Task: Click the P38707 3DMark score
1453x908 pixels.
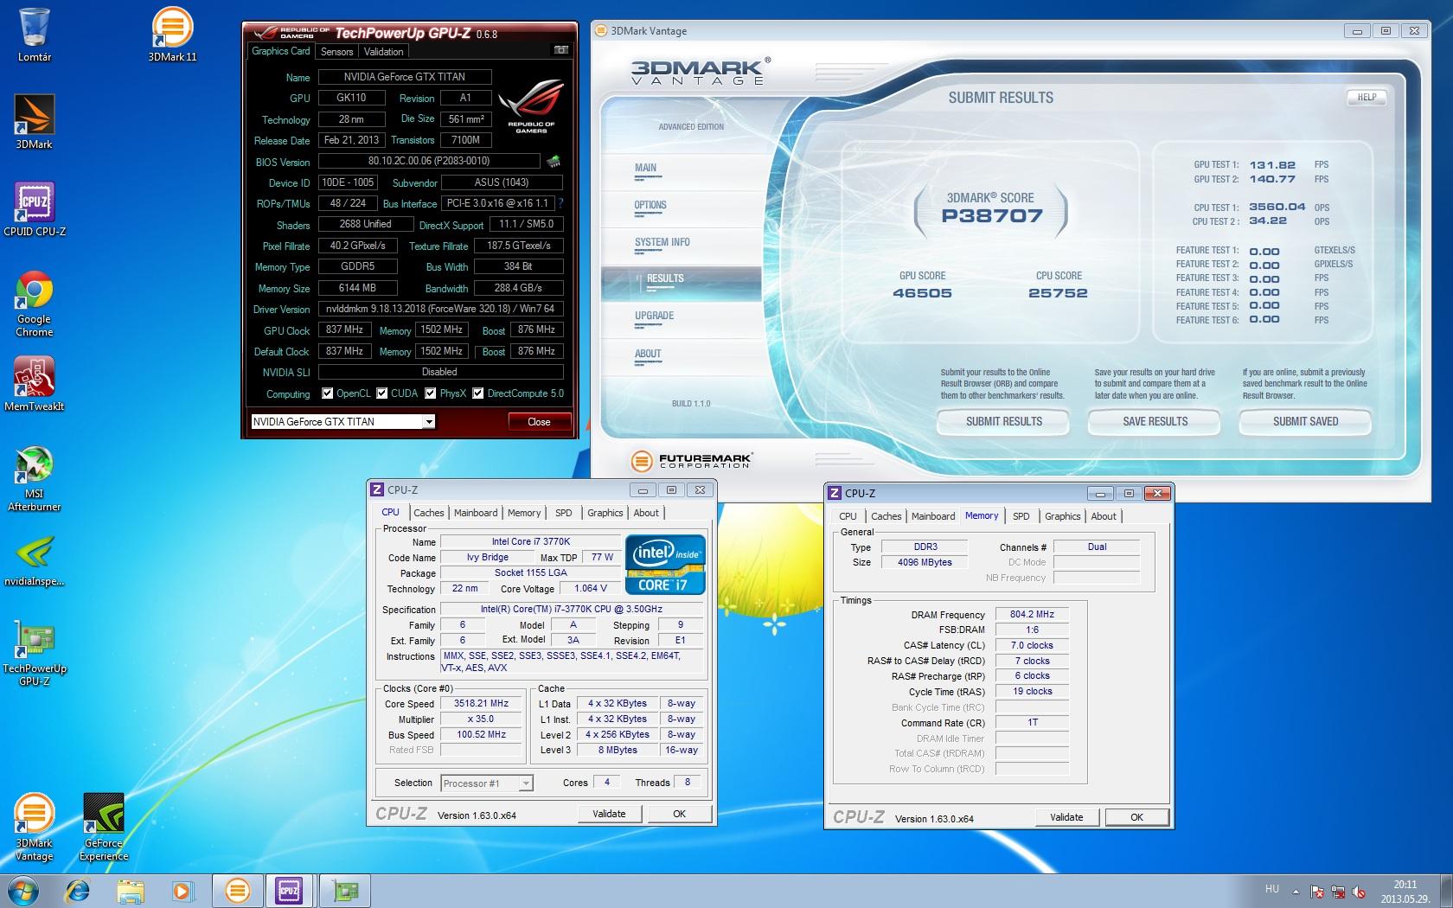Action: [992, 216]
